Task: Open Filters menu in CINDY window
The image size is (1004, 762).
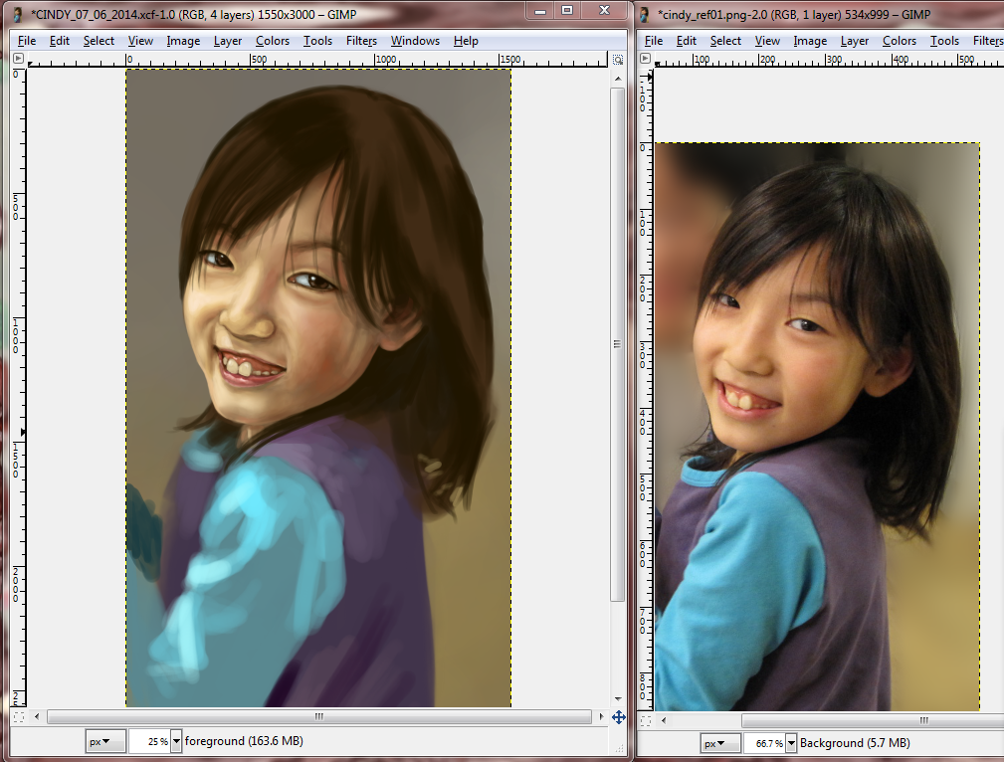Action: tap(361, 41)
